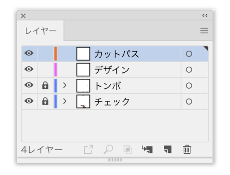Locate object with magnifier icon
This screenshot has height=175, width=230.
coord(109,149)
